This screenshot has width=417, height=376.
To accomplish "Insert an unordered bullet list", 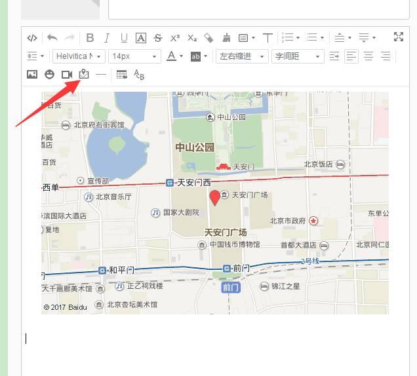I will (312, 37).
